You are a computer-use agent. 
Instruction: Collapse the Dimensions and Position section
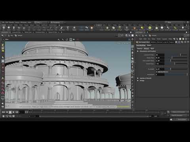tap(138, 51)
